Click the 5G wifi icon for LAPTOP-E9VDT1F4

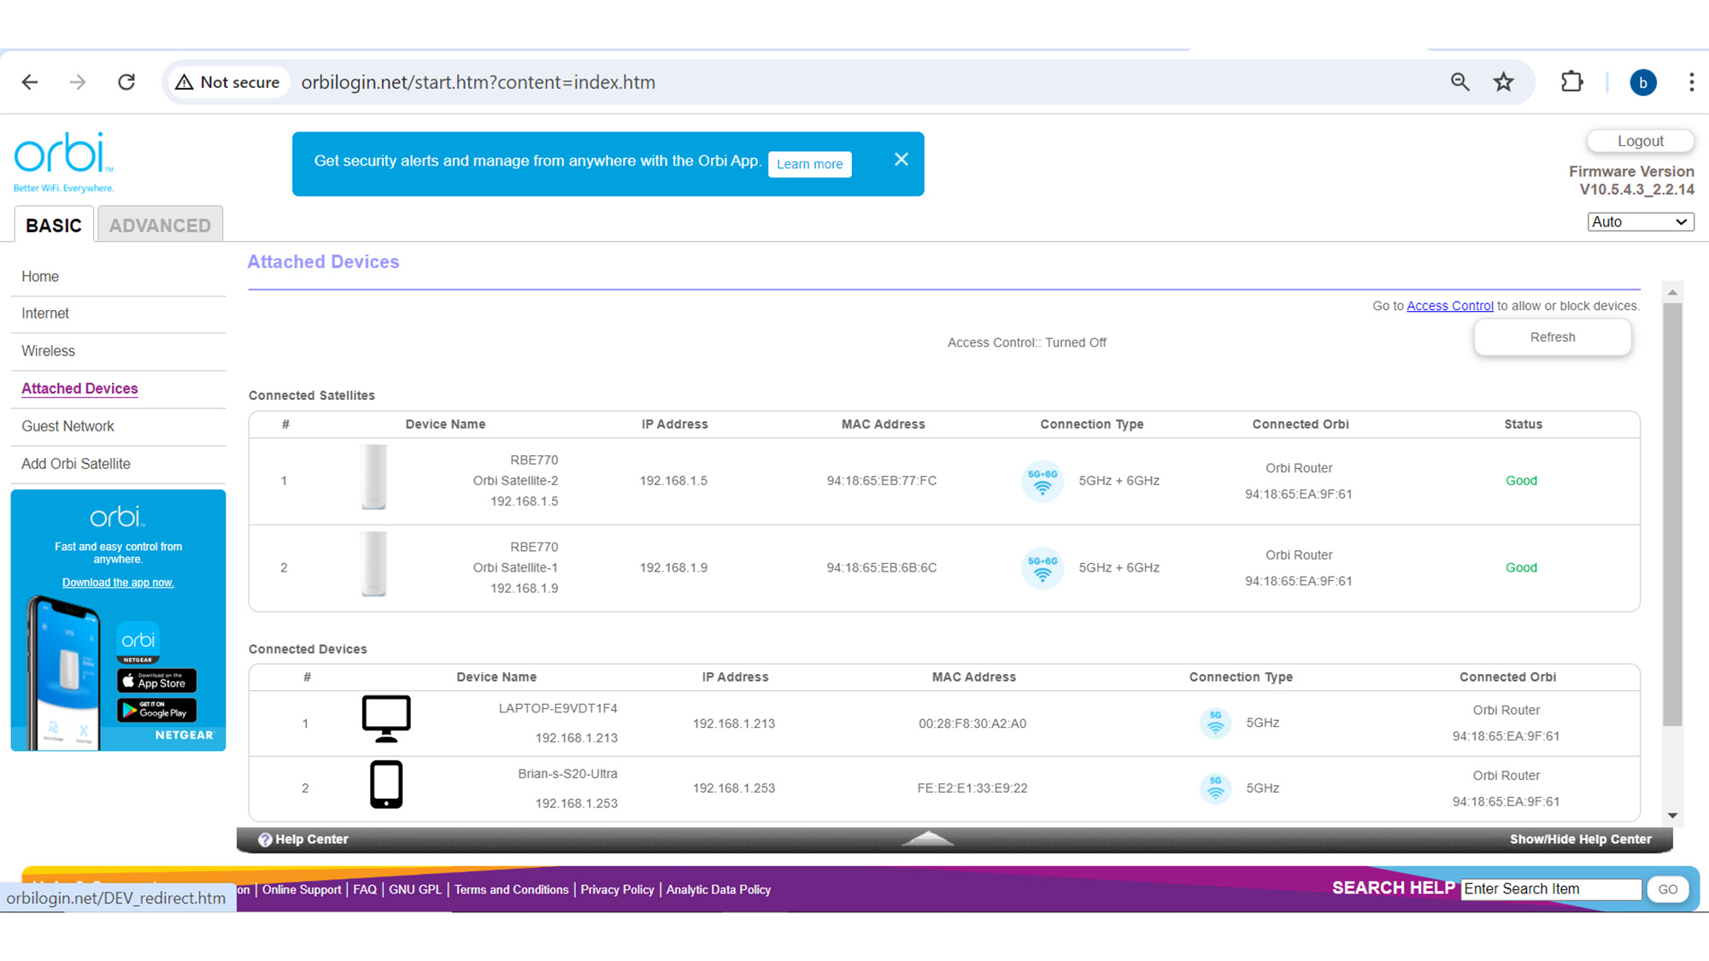pos(1215,723)
